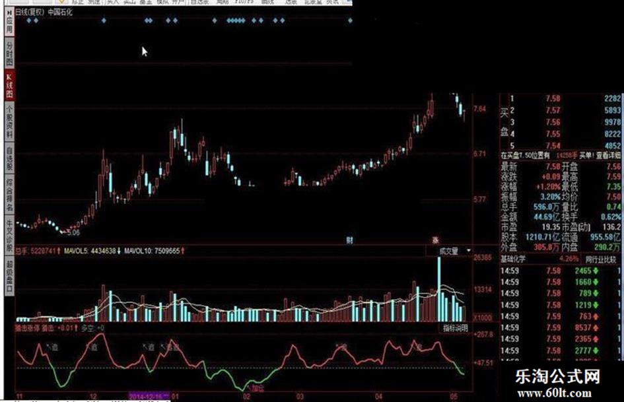Click the 日线(复权) 中国石化 chart title
Image resolution: width=624 pixels, height=402 pixels.
(44, 13)
